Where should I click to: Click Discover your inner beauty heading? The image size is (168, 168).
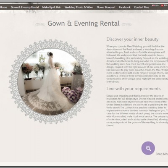[132, 39]
